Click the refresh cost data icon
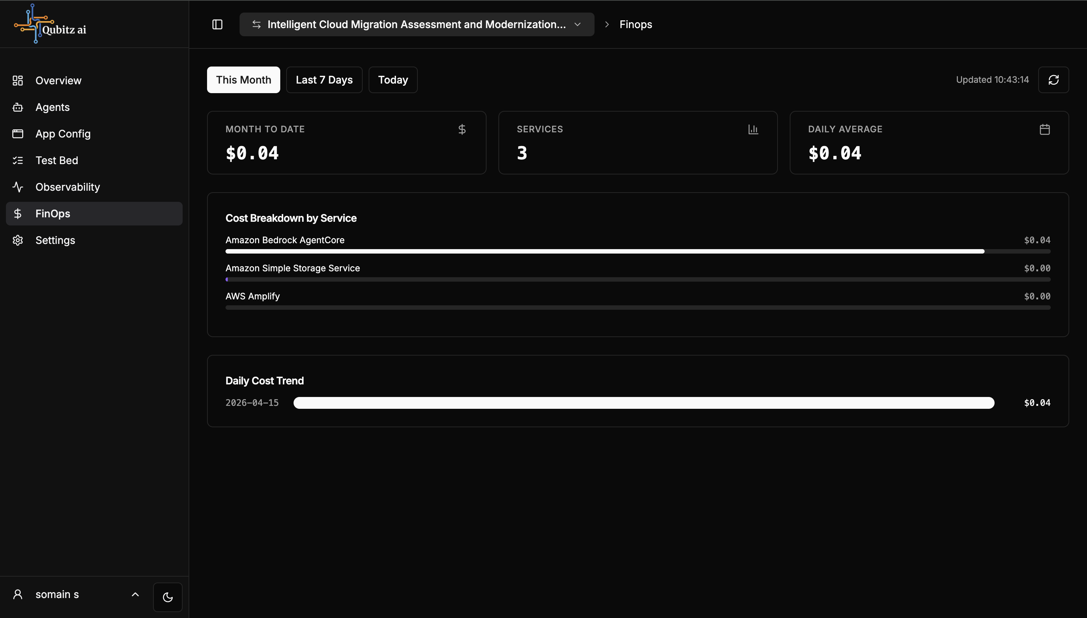The height and width of the screenshot is (618, 1087). tap(1053, 80)
